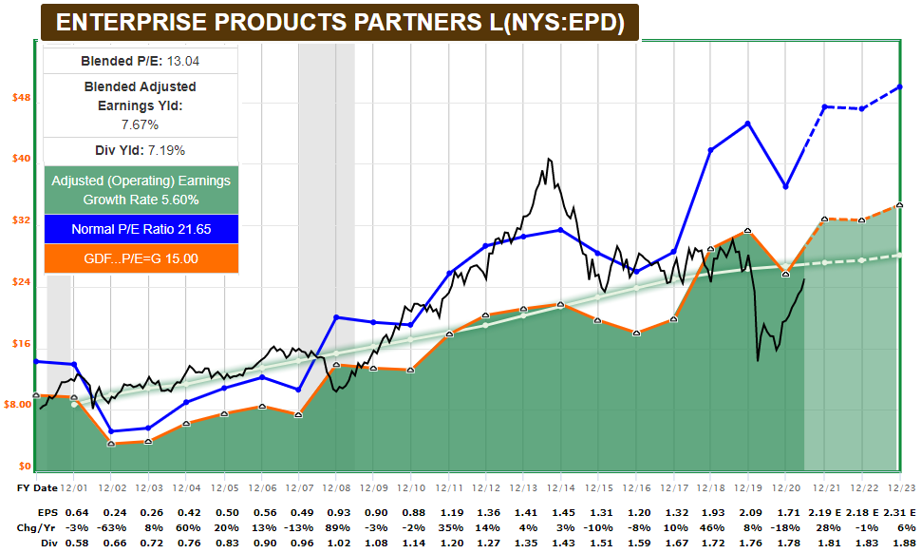Image resolution: width=921 pixels, height=553 pixels.
Task: Click the EPS value 0.93
Action: pos(339,513)
